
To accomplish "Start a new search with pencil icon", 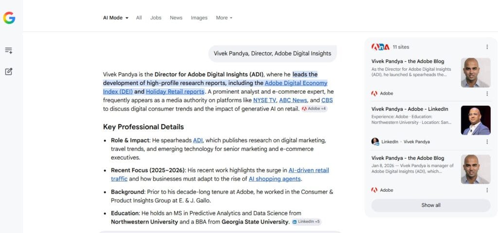I will point(9,72).
